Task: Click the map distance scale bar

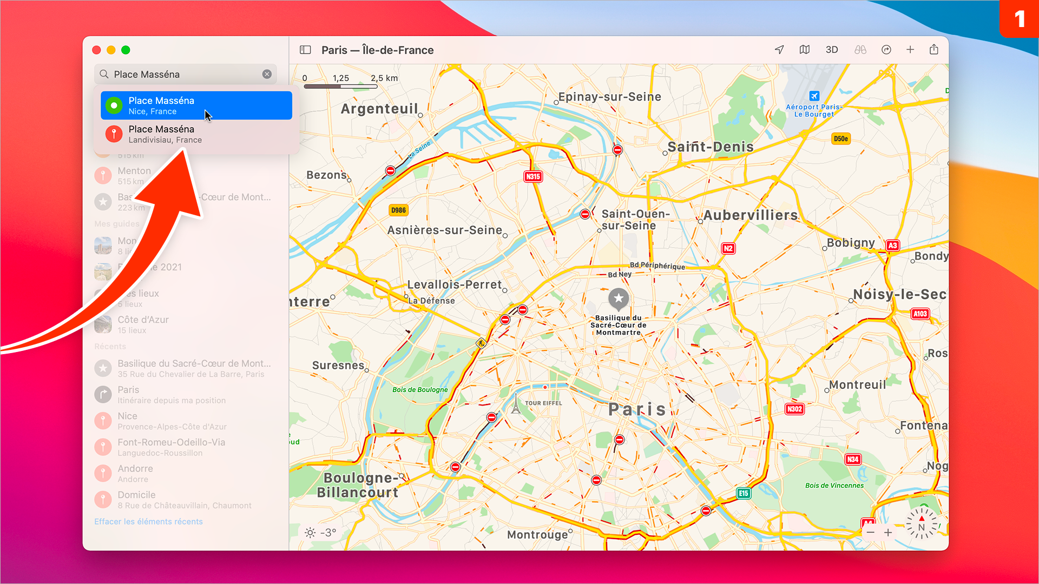Action: point(340,86)
